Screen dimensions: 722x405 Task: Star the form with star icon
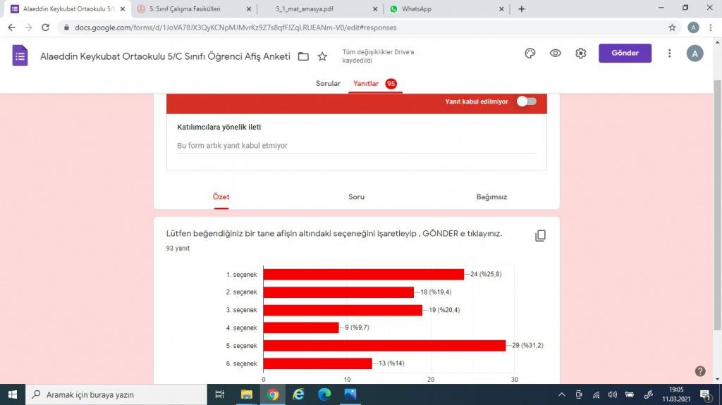pyautogui.click(x=322, y=56)
